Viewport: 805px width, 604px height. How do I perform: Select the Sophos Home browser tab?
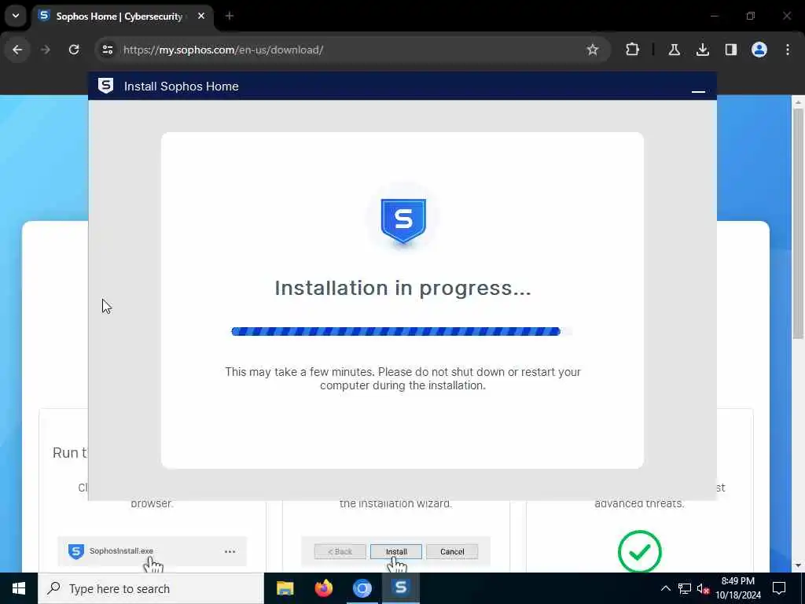tap(122, 17)
